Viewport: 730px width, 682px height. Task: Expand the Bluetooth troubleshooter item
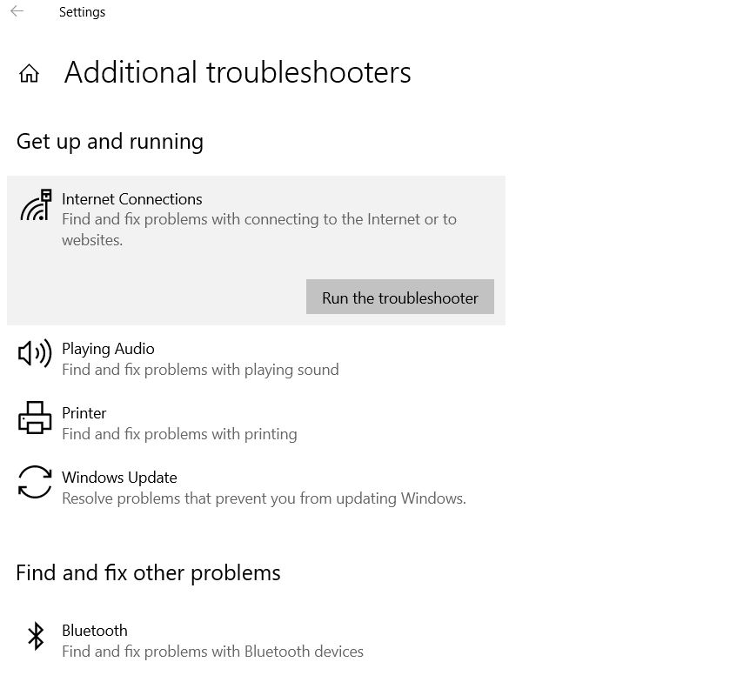point(256,640)
